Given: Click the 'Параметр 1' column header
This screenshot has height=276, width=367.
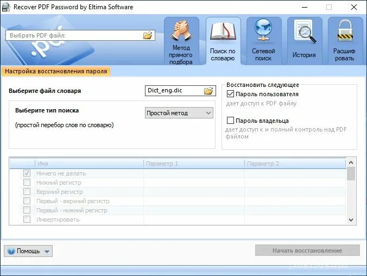Looking at the screenshot, I should [x=194, y=164].
